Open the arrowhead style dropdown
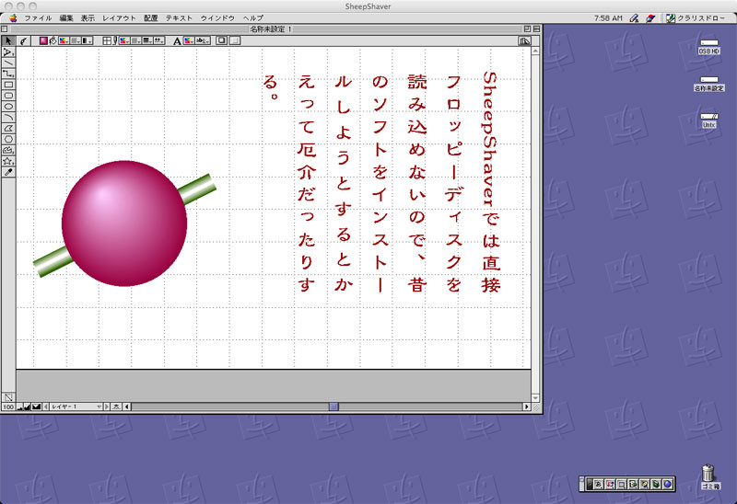 158,40
